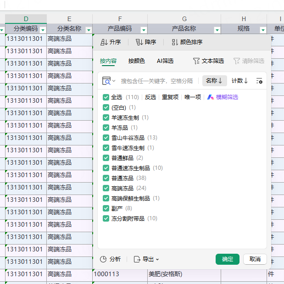Screen dimensions: 284x284
Task: Uncheck 普通冻品 checkbox
Action: point(106,178)
